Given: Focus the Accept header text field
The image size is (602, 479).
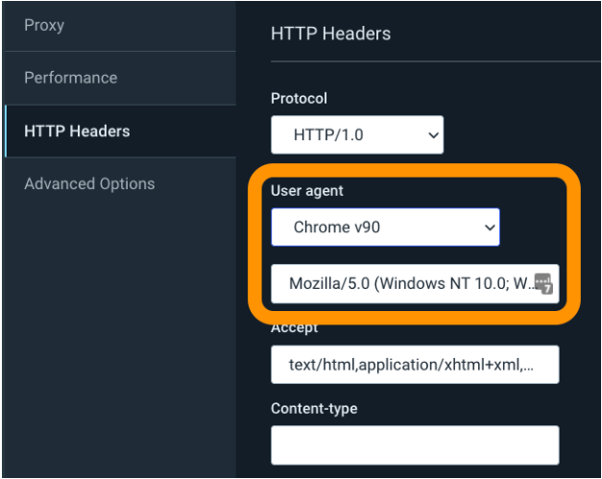Looking at the screenshot, I should point(415,365).
